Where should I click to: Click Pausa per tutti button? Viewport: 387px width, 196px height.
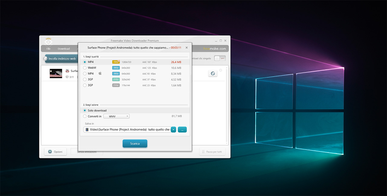click(x=212, y=152)
